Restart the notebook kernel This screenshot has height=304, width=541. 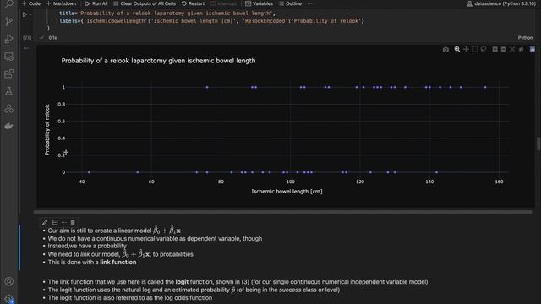point(193,3)
